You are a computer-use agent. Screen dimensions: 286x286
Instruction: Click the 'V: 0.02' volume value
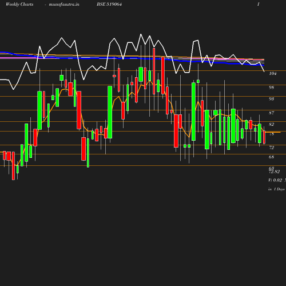(275, 180)
